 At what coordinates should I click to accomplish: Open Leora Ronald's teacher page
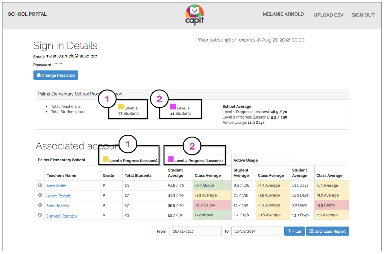coord(59,196)
